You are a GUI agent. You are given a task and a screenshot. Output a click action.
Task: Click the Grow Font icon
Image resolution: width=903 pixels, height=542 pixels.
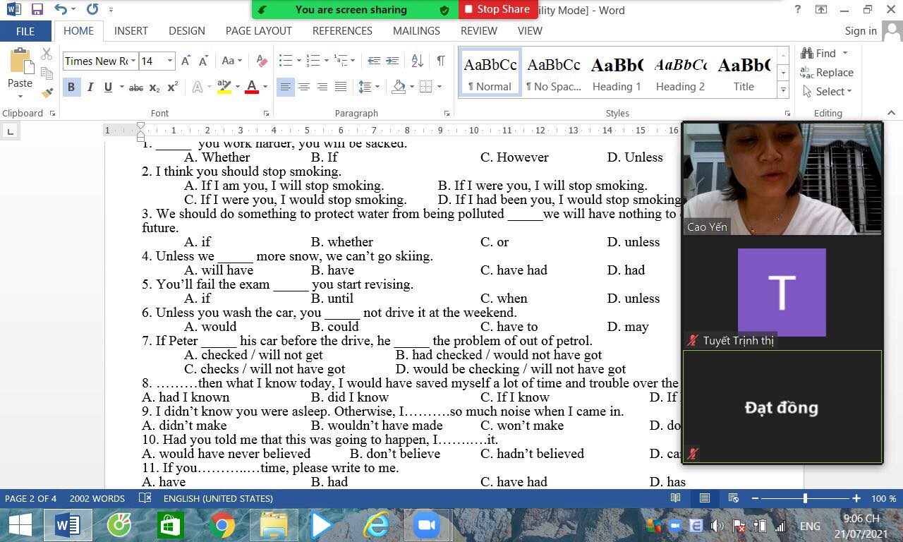(186, 61)
